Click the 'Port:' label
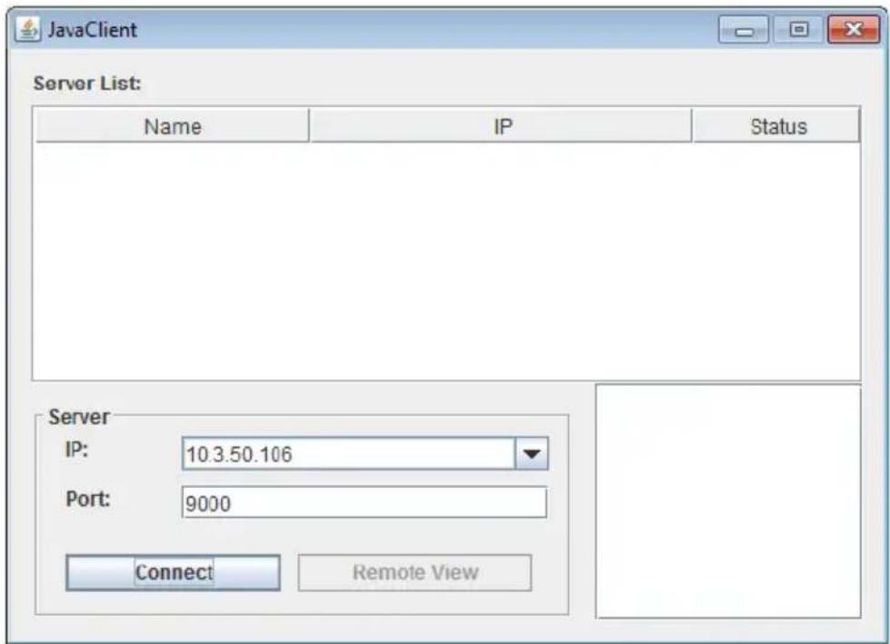The image size is (890, 644). (x=88, y=499)
